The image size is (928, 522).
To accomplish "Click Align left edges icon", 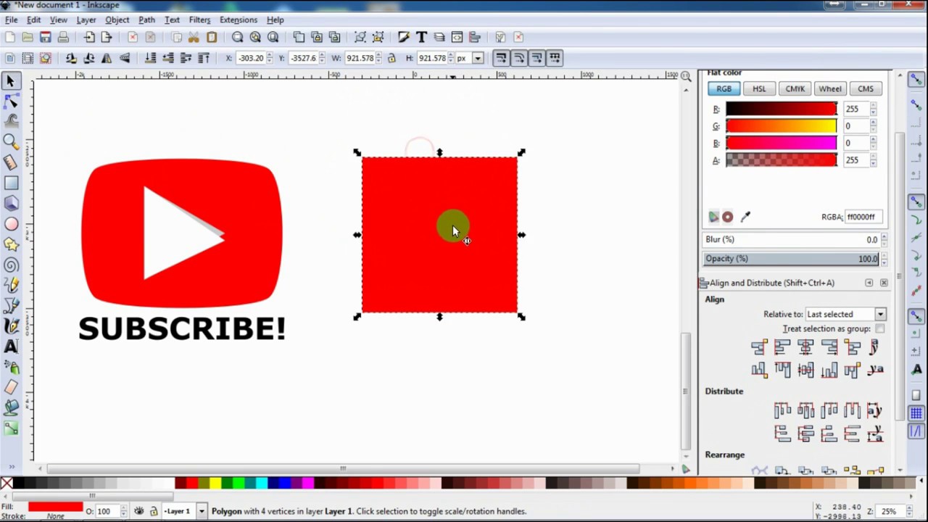I will point(782,348).
